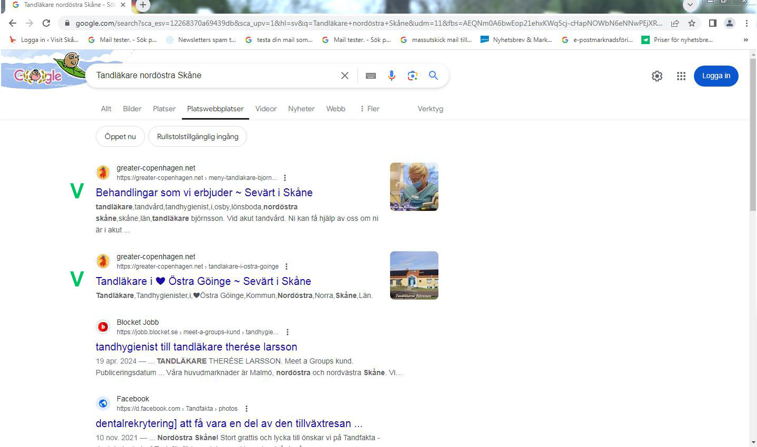The width and height of the screenshot is (757, 447).
Task: Go forward in browser history
Action: pyautogui.click(x=29, y=23)
